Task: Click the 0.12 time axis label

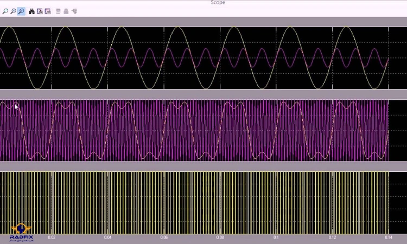Action: pyautogui.click(x=332, y=237)
